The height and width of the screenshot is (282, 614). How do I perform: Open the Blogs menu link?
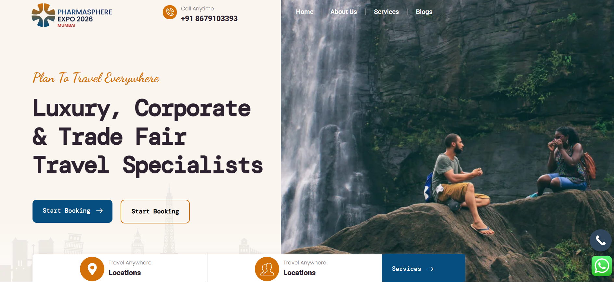point(424,12)
